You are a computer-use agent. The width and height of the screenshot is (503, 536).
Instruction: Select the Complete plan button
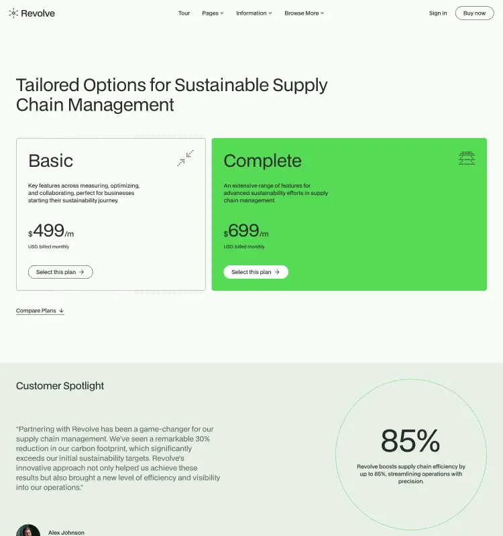coord(256,272)
